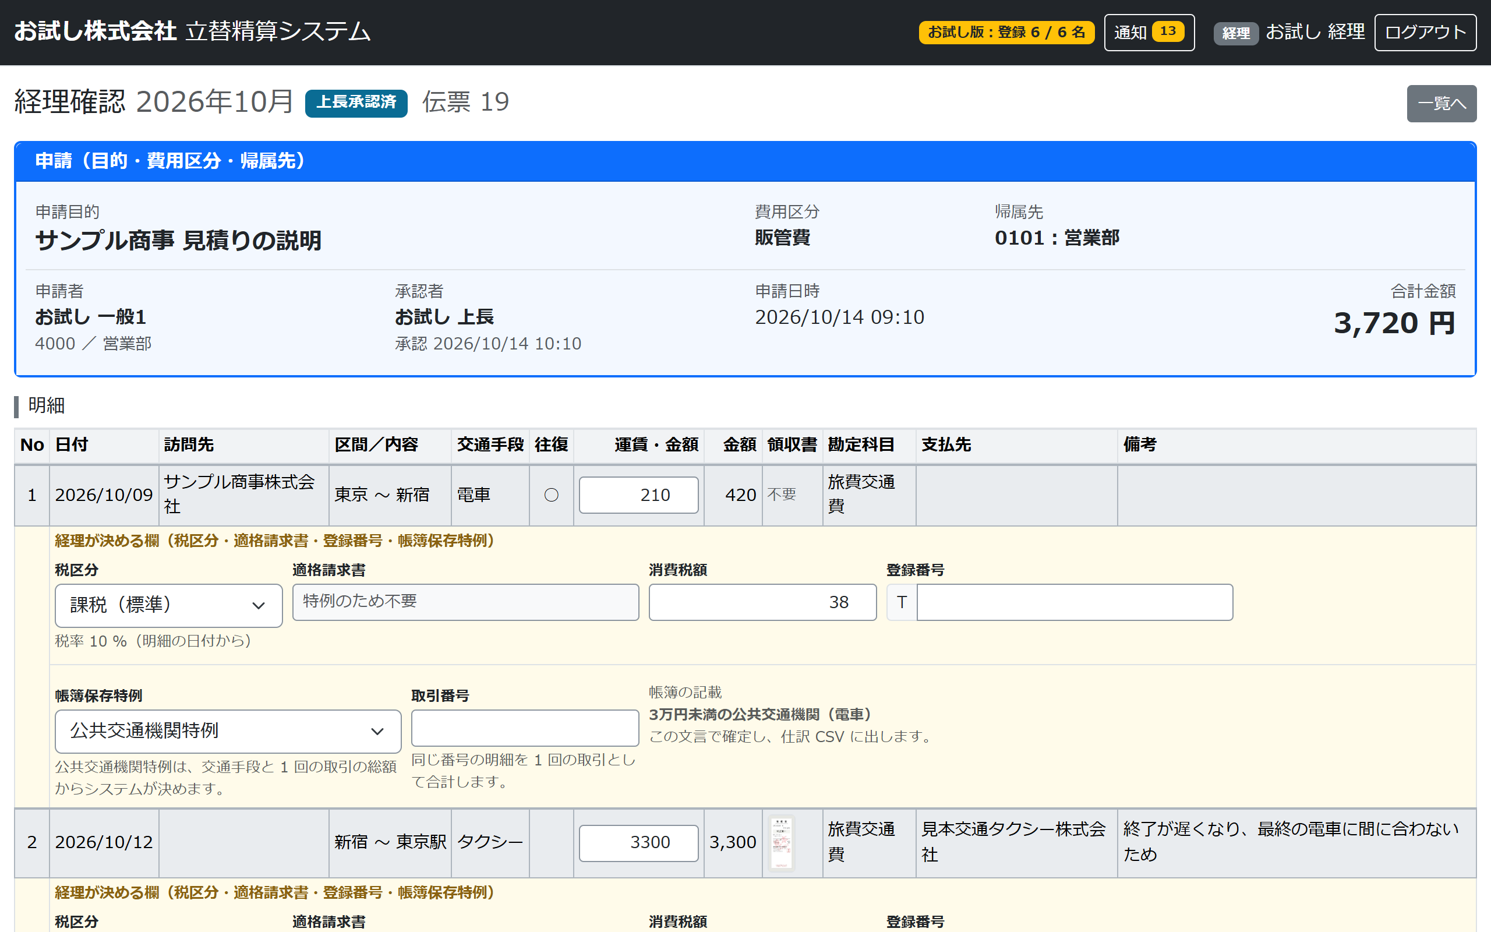Screen dimensions: 1491x932
Task: Click the round-trip ○ mark in row 1
Action: click(552, 495)
